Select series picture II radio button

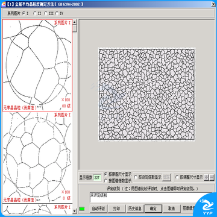[35, 13]
